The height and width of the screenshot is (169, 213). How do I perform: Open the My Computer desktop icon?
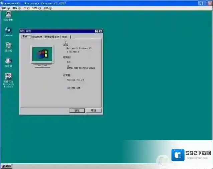(x=8, y=15)
